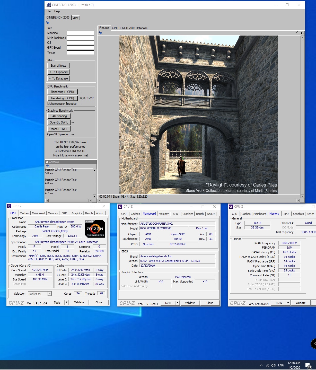The width and height of the screenshot is (316, 370).
Task: Click the pin icon in the Console panel
Action: point(48,166)
